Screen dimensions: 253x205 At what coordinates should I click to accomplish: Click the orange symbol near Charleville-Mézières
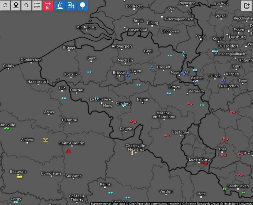point(132,153)
